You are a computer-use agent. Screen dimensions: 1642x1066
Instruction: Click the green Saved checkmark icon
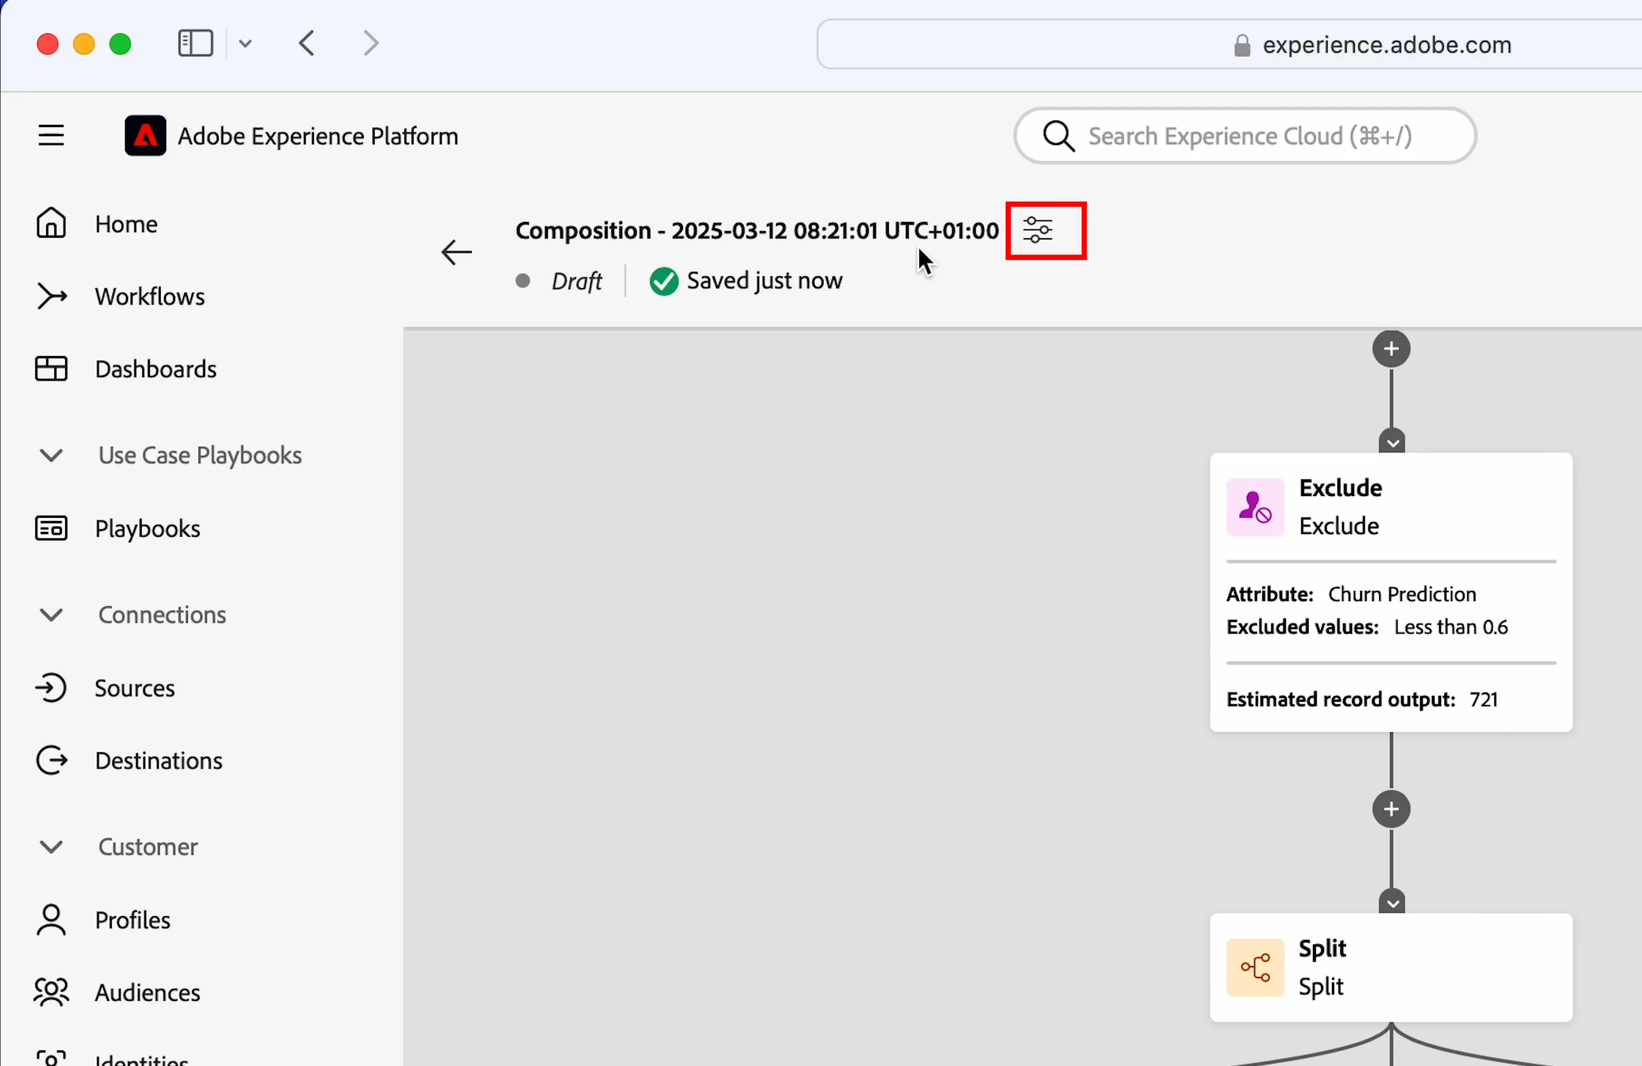click(x=664, y=281)
